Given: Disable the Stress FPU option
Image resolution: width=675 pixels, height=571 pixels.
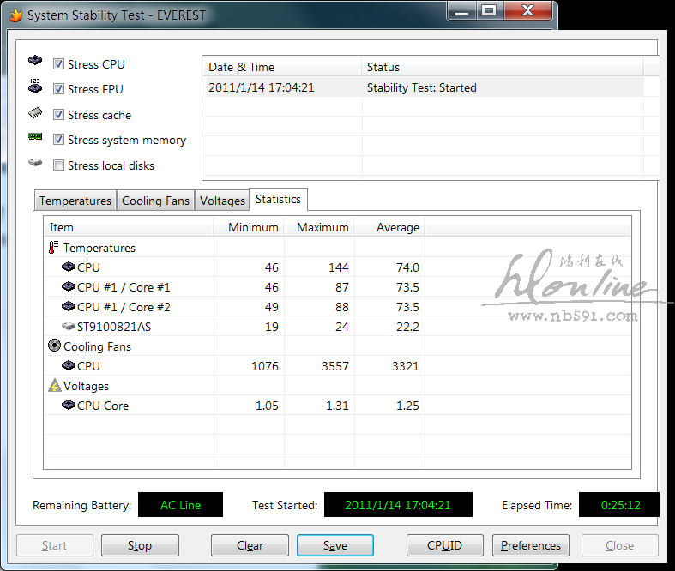Looking at the screenshot, I should click(x=59, y=89).
